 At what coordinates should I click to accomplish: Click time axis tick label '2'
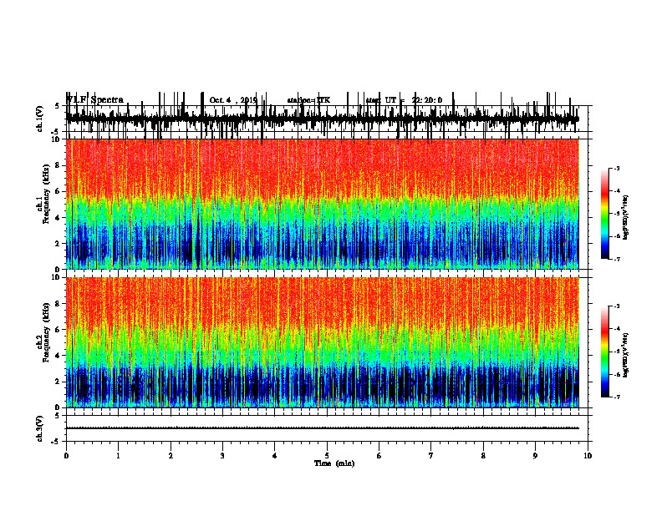click(x=171, y=456)
